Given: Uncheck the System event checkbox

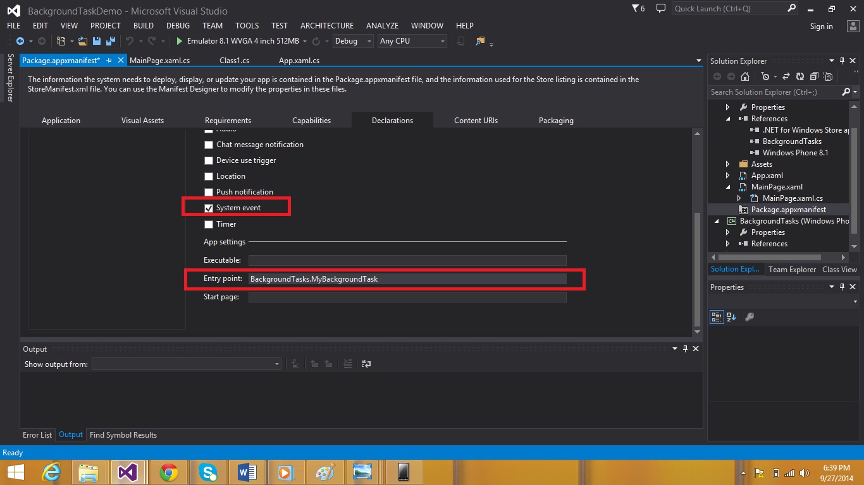Looking at the screenshot, I should point(209,208).
